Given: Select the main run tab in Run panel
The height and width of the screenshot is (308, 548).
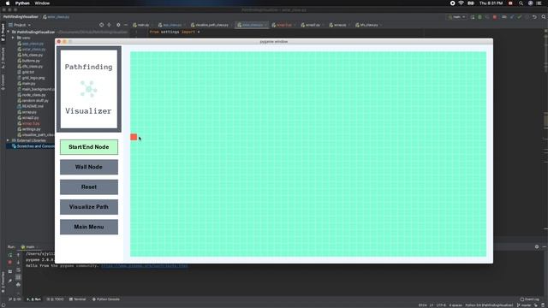Looking at the screenshot, I should [28, 247].
